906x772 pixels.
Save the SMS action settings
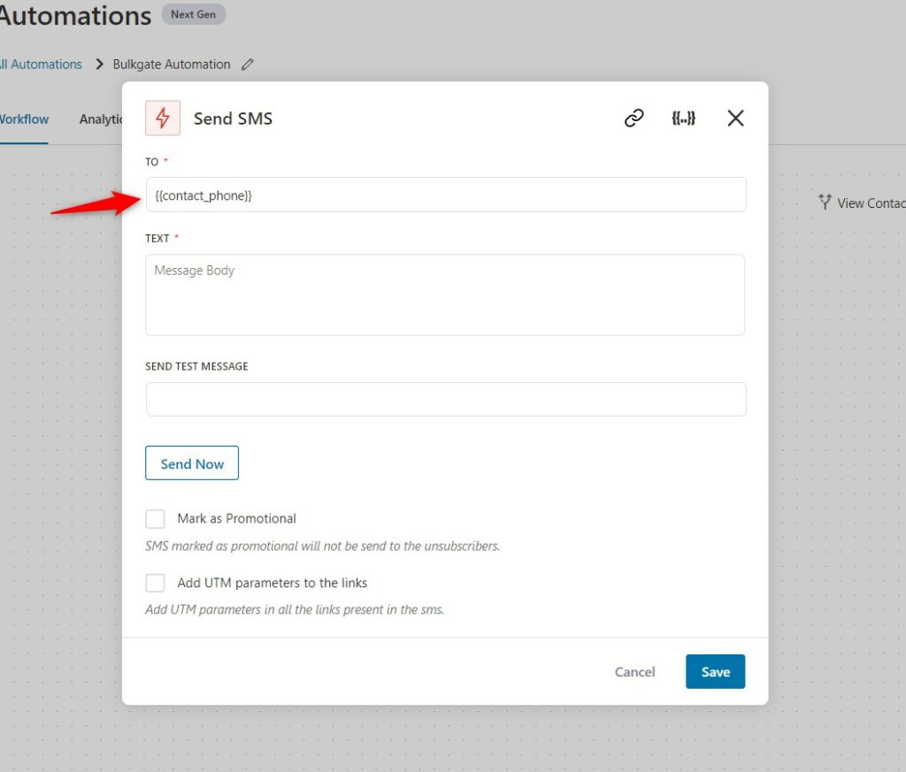pos(715,671)
